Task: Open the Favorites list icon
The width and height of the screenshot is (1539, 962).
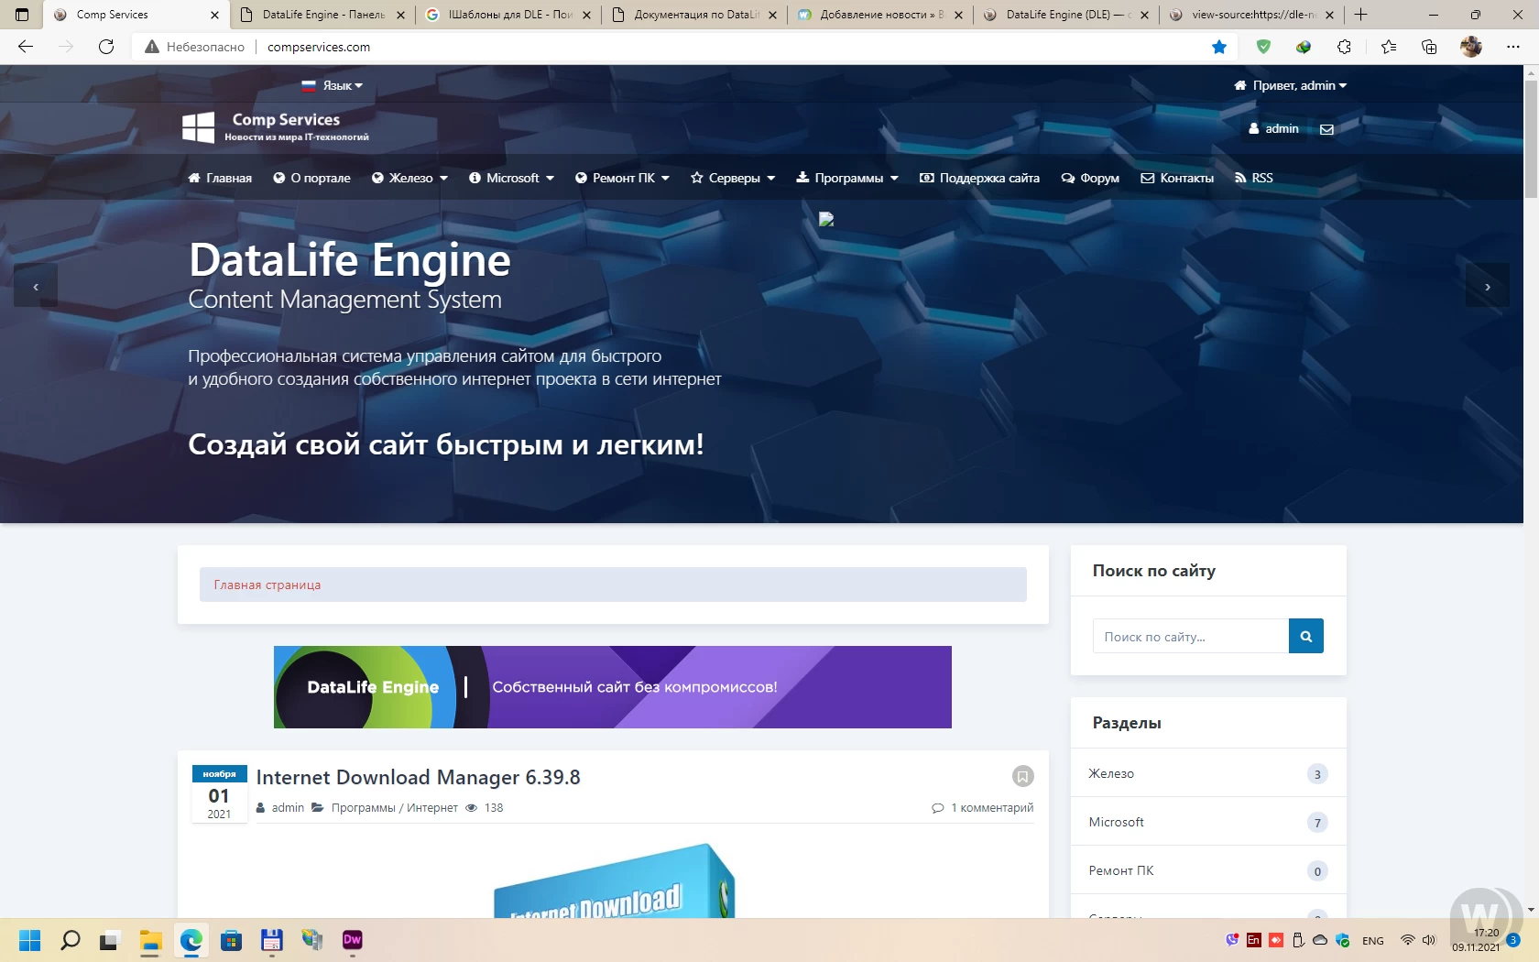Action: [1389, 47]
